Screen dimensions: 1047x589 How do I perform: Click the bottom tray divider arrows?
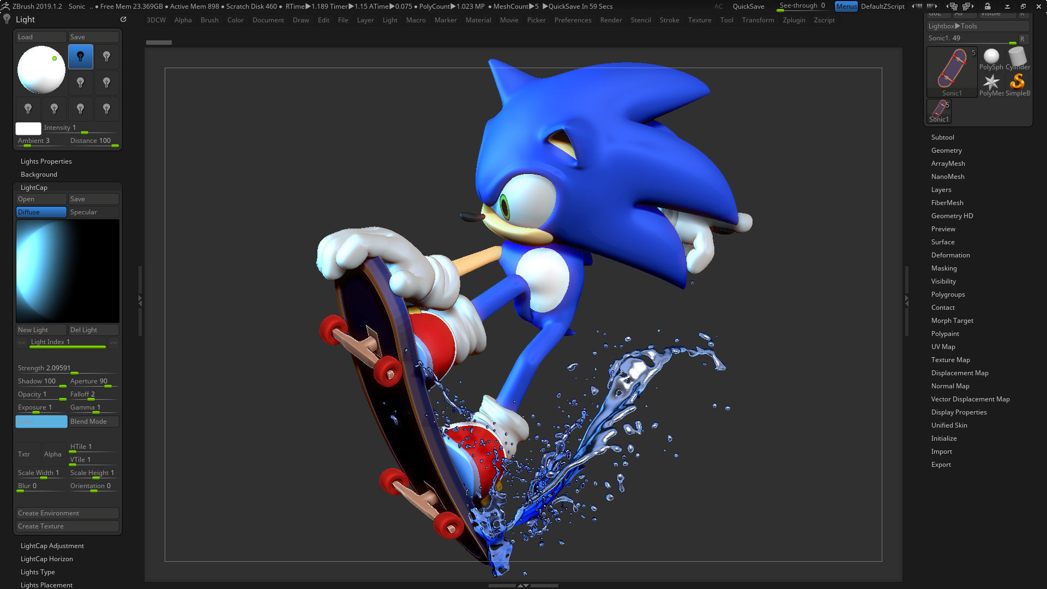[523, 585]
